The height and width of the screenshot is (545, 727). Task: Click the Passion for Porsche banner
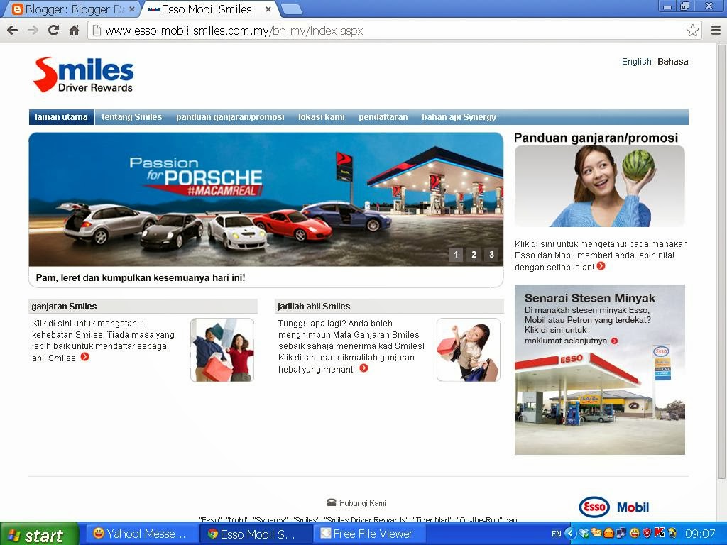pos(266,199)
